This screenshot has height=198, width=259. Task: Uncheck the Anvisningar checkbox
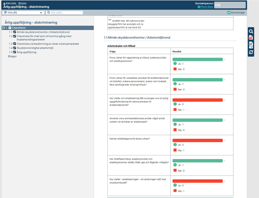[x=229, y=13]
